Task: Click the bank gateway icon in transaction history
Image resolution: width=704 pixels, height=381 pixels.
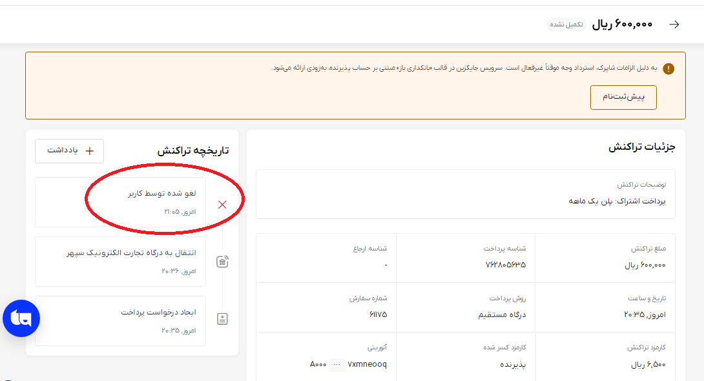Action: pyautogui.click(x=222, y=262)
